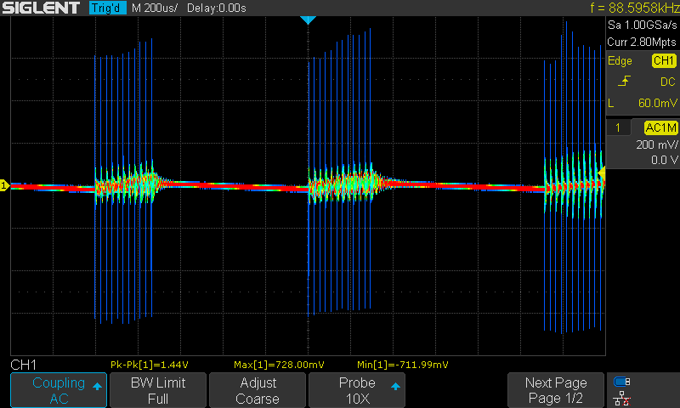Image resolution: width=680 pixels, height=408 pixels.
Task: Click the yellow trigger level arrow marker
Action: 602,173
